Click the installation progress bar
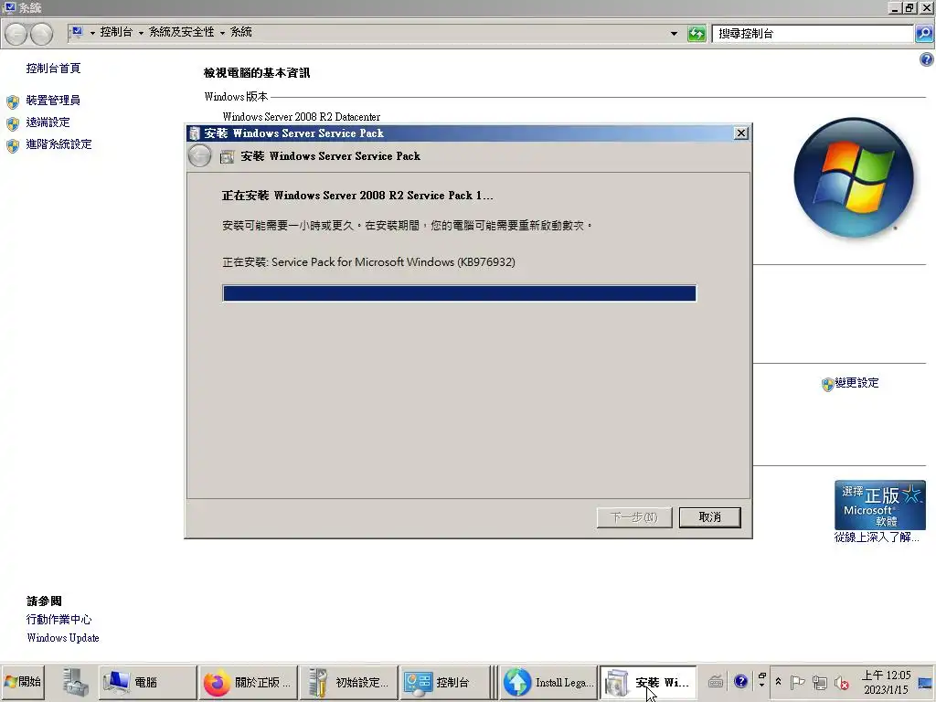The image size is (936, 702). 459,293
